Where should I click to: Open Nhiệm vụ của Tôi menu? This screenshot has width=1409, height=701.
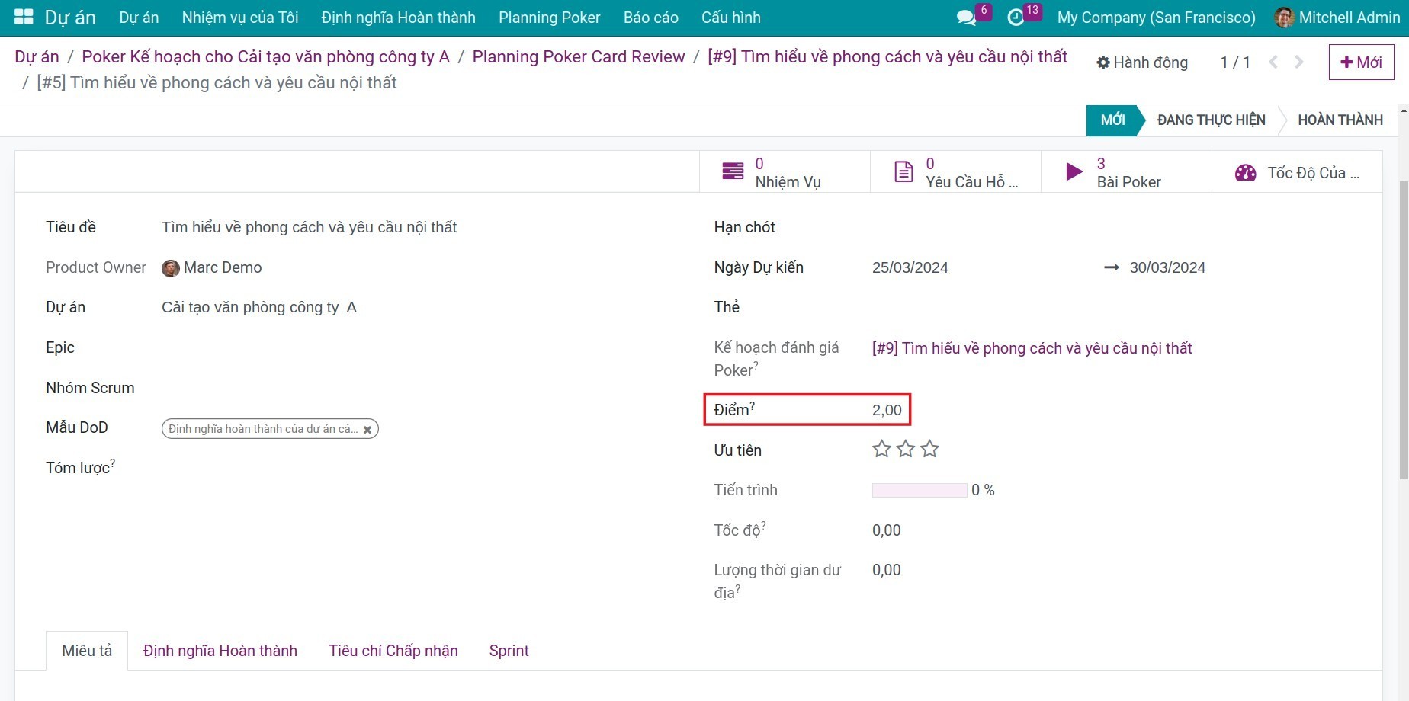coord(240,18)
